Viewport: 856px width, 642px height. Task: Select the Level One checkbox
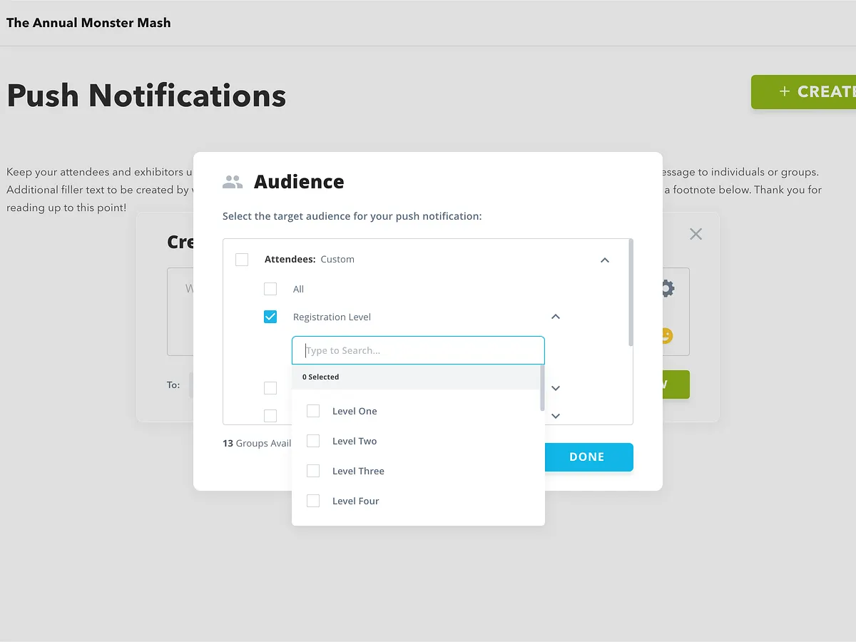313,411
